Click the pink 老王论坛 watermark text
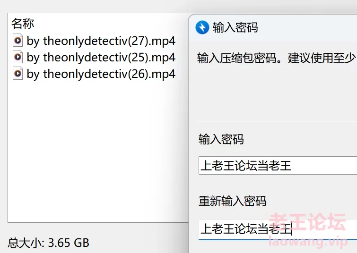Image resolution: width=357 pixels, height=253 pixels. pyautogui.click(x=307, y=222)
